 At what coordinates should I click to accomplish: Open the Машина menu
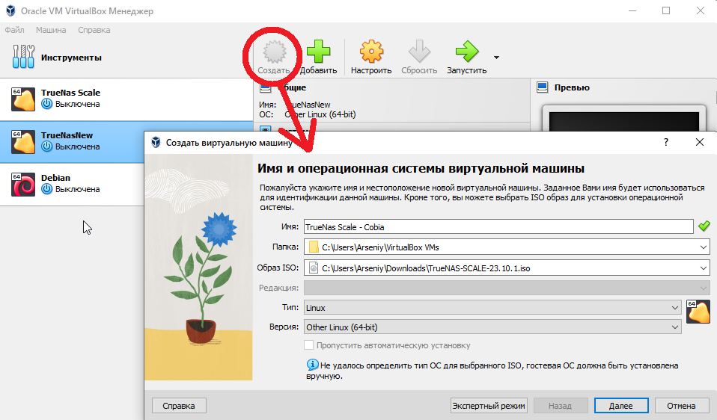pos(51,30)
